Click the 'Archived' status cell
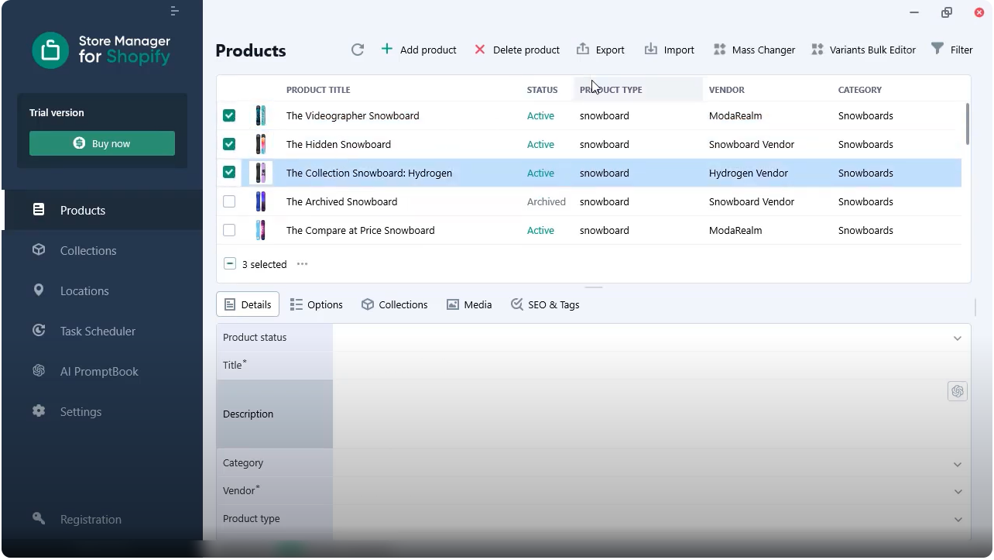Image resolution: width=994 pixels, height=560 pixels. (x=547, y=201)
